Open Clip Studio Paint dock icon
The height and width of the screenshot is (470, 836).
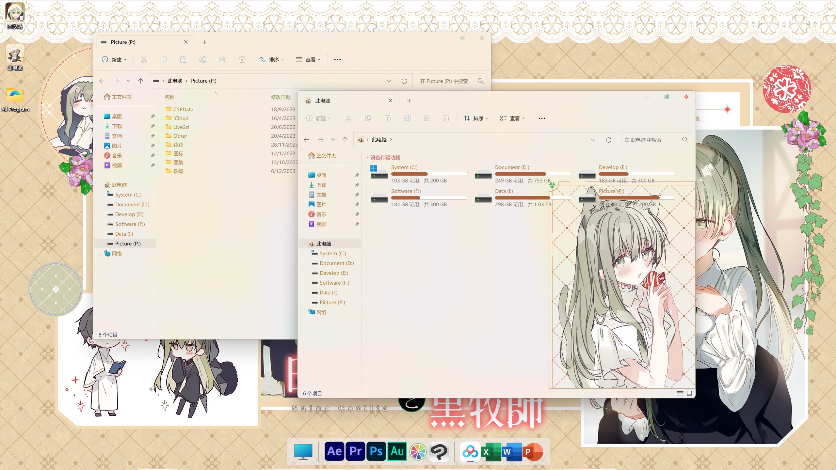click(439, 452)
